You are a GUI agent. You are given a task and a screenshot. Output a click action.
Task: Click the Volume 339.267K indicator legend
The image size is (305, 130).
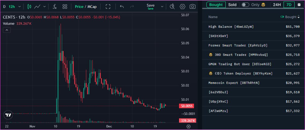[x=17, y=24]
